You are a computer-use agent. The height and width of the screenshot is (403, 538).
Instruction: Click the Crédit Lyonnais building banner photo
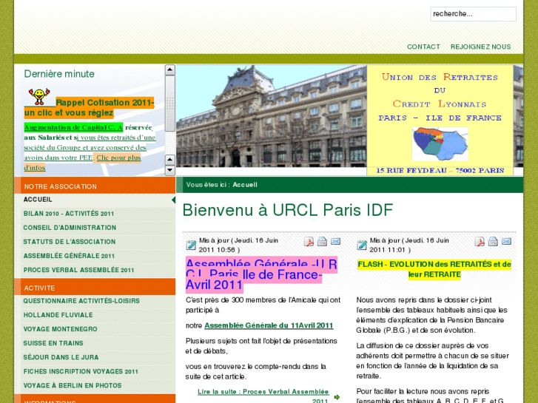tap(272, 116)
